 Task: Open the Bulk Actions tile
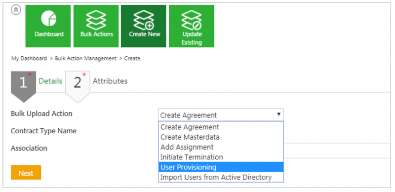(x=96, y=26)
